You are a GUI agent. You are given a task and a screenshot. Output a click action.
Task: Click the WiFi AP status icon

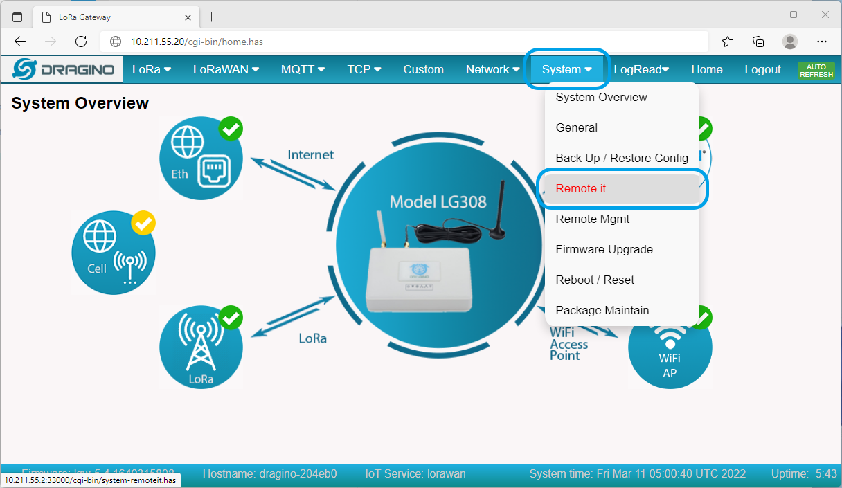[670, 347]
